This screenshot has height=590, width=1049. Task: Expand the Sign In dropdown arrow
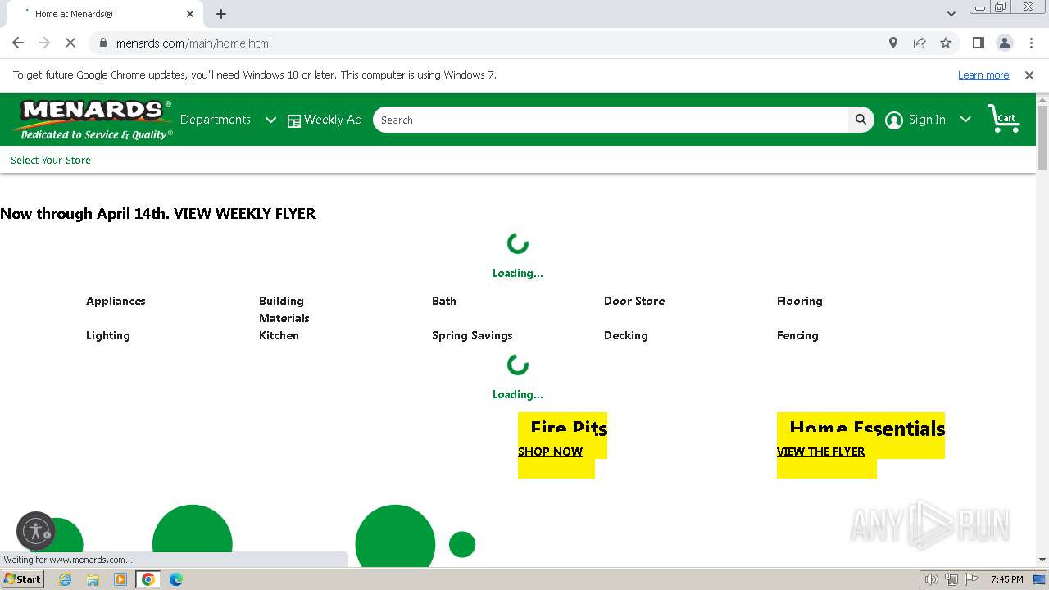965,120
